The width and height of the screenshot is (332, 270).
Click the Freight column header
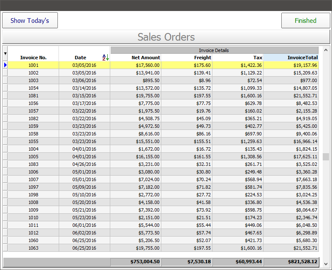187,57
